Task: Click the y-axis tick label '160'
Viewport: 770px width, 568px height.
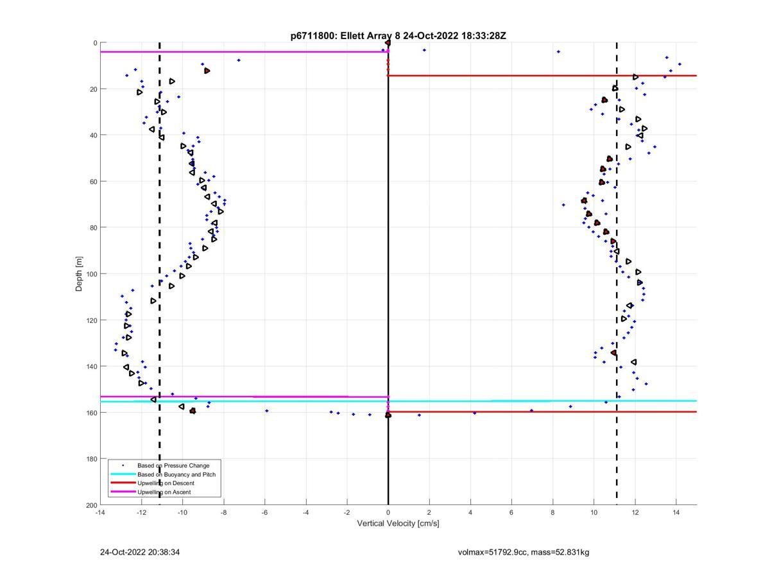Action: (92, 413)
